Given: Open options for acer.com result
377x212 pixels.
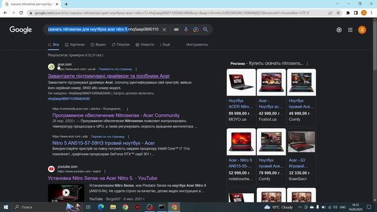Looking at the screenshot, I should [x=136, y=69].
